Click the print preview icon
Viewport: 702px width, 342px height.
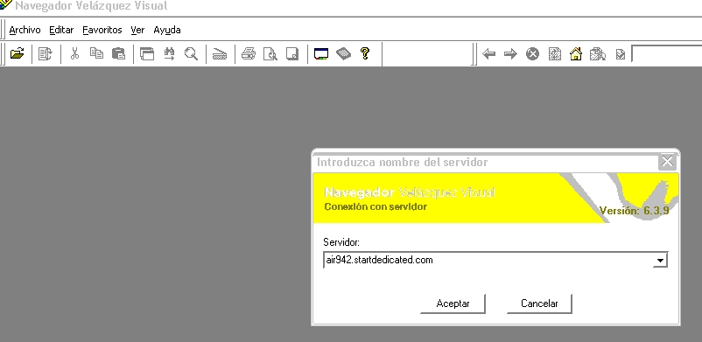click(x=270, y=53)
